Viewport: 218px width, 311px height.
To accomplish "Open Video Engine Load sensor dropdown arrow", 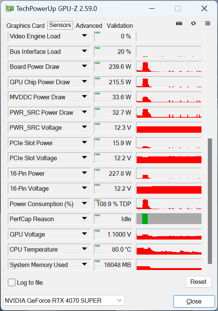I will coord(84,36).
